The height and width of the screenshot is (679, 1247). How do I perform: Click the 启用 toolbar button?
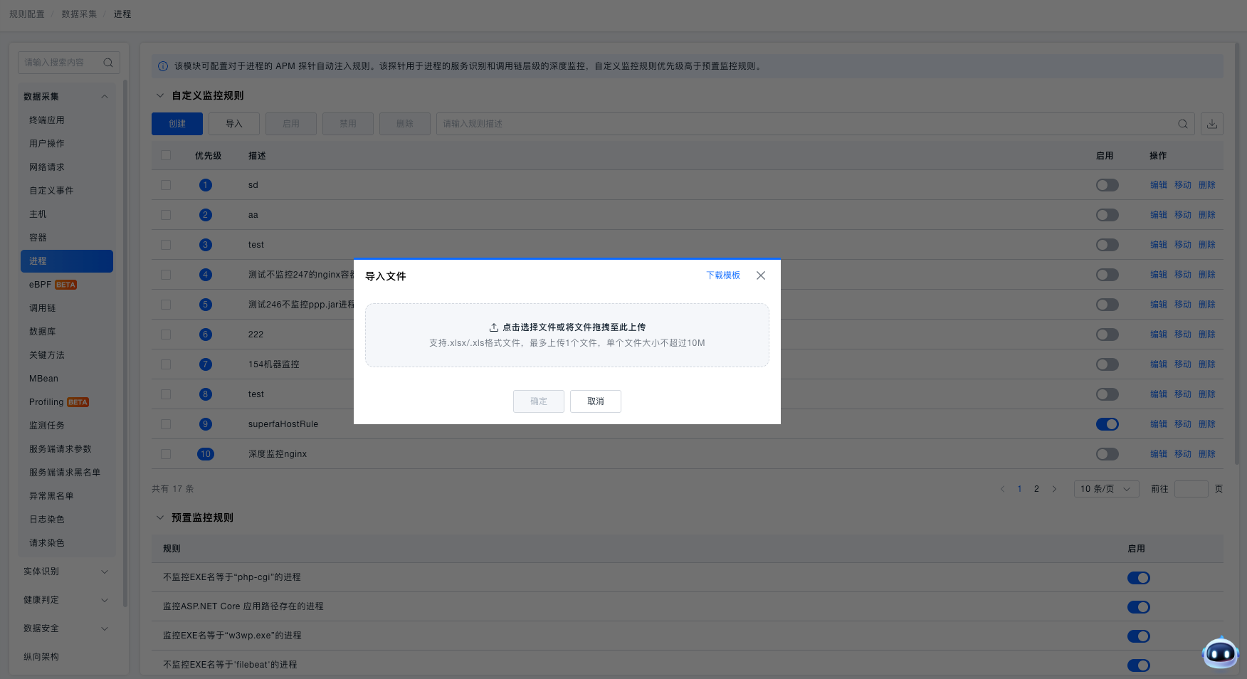[291, 124]
